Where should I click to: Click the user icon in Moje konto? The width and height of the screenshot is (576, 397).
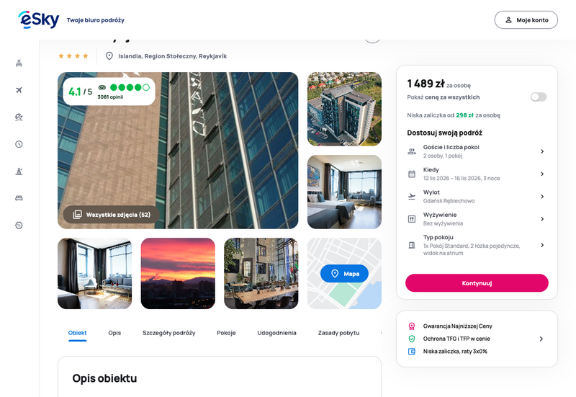coord(508,20)
